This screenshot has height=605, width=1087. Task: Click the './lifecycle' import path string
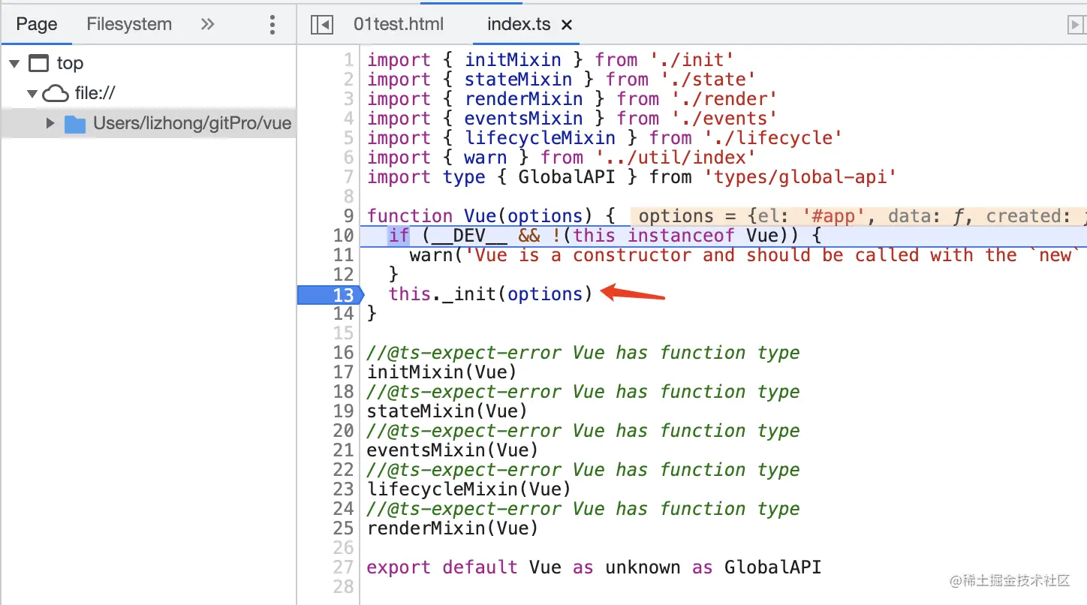773,138
